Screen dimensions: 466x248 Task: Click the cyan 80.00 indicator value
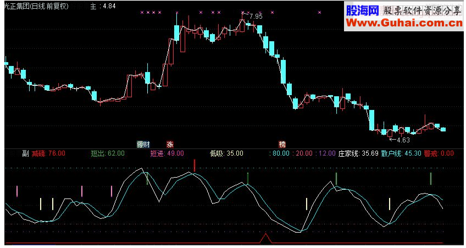[280, 153]
